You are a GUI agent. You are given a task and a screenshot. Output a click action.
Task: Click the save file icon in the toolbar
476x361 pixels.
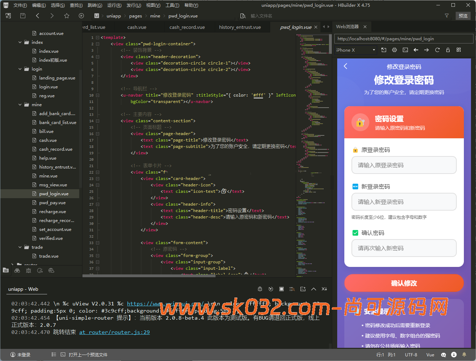(x=23, y=16)
